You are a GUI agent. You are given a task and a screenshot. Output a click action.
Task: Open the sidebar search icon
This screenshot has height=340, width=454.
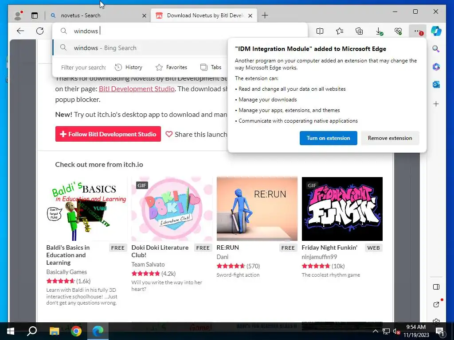(x=436, y=49)
